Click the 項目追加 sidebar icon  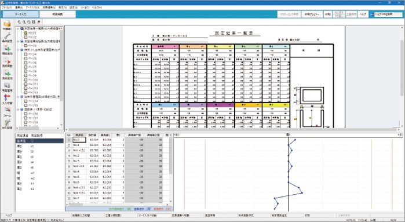(x=7, y=50)
